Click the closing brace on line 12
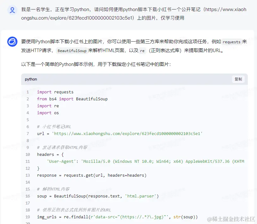Screen dimensions: 257x224 coord(38,168)
